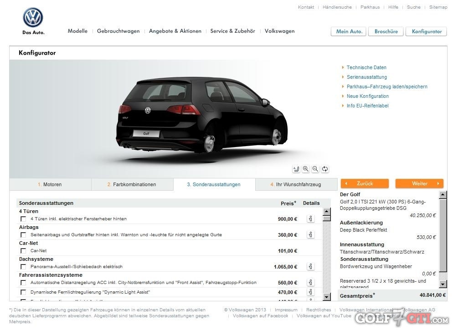Check Automatische Distanzregelung ACC option
The image size is (453, 330).
pyautogui.click(x=23, y=283)
